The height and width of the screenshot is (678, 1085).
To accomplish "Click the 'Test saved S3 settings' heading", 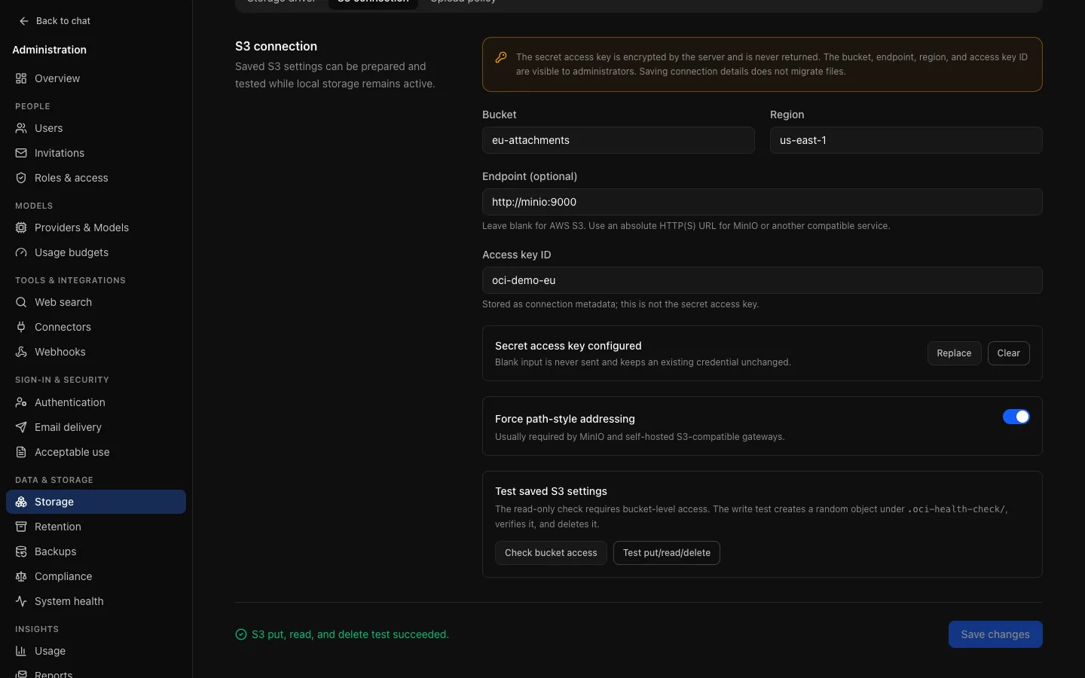I will (x=551, y=491).
